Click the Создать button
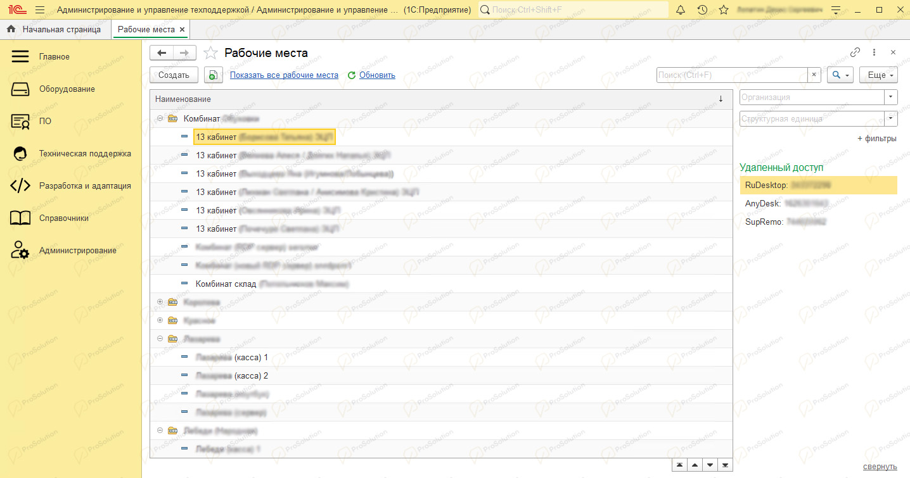The image size is (910, 478). pos(174,75)
